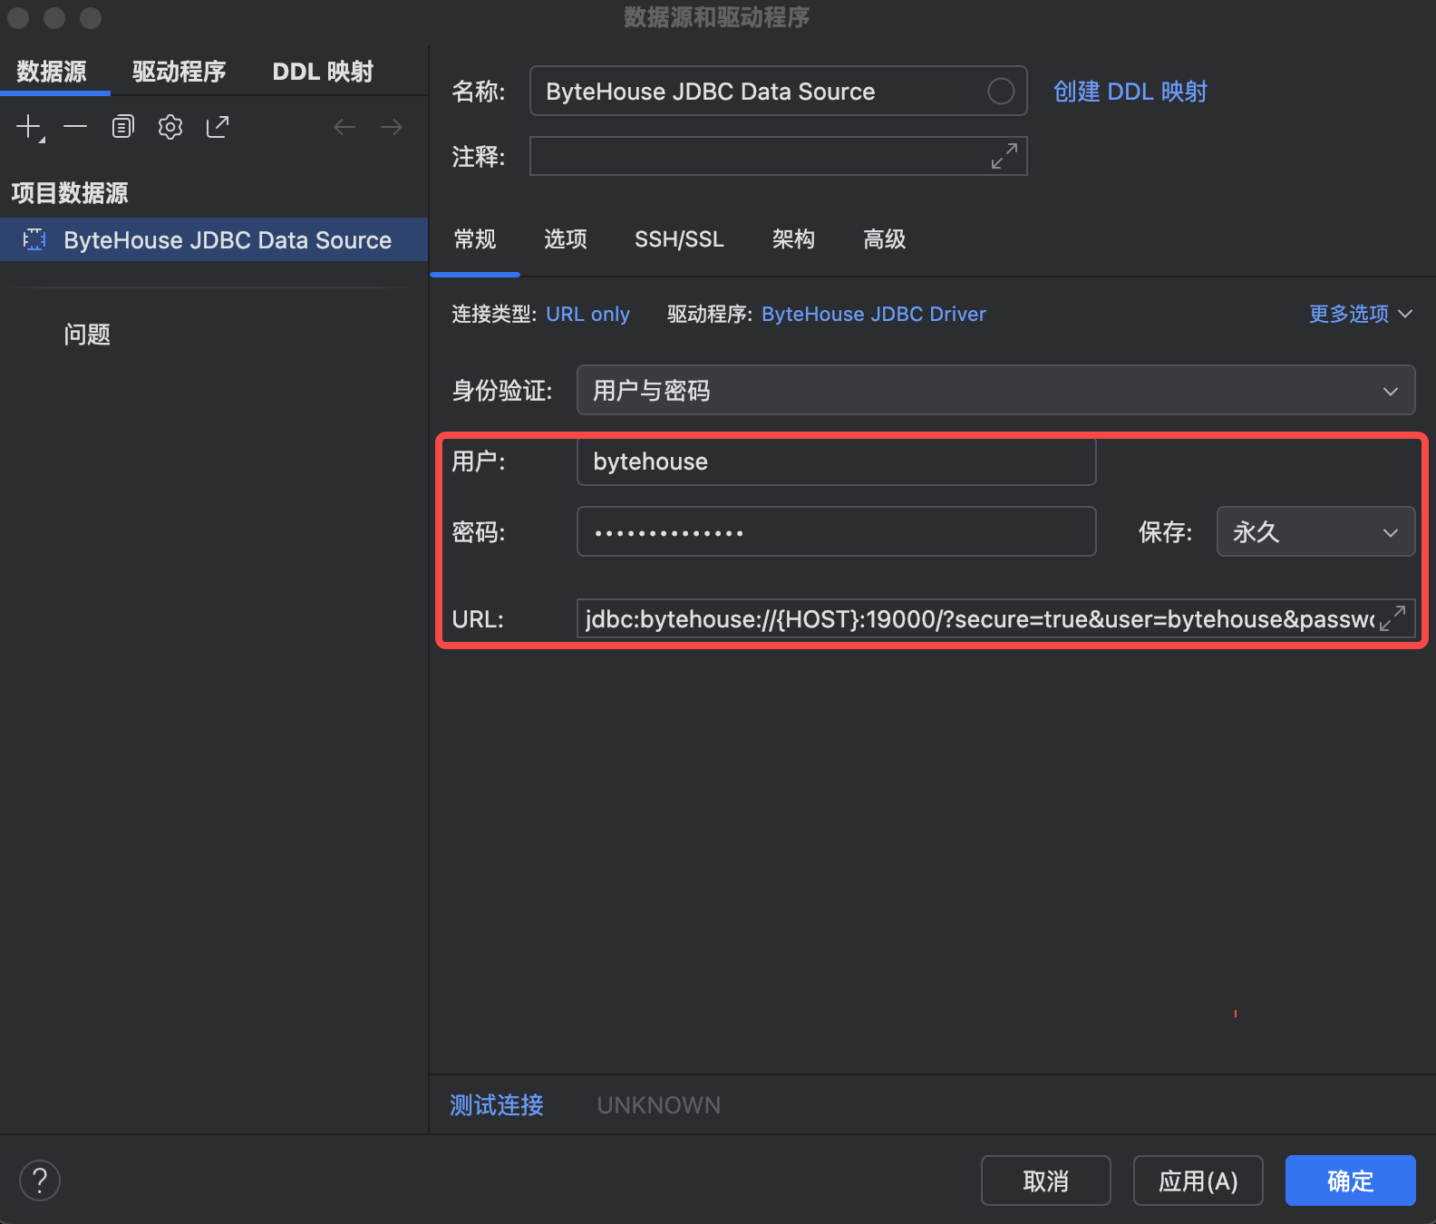Click the 应用(A) button
This screenshot has width=1436, height=1224.
pyautogui.click(x=1198, y=1180)
